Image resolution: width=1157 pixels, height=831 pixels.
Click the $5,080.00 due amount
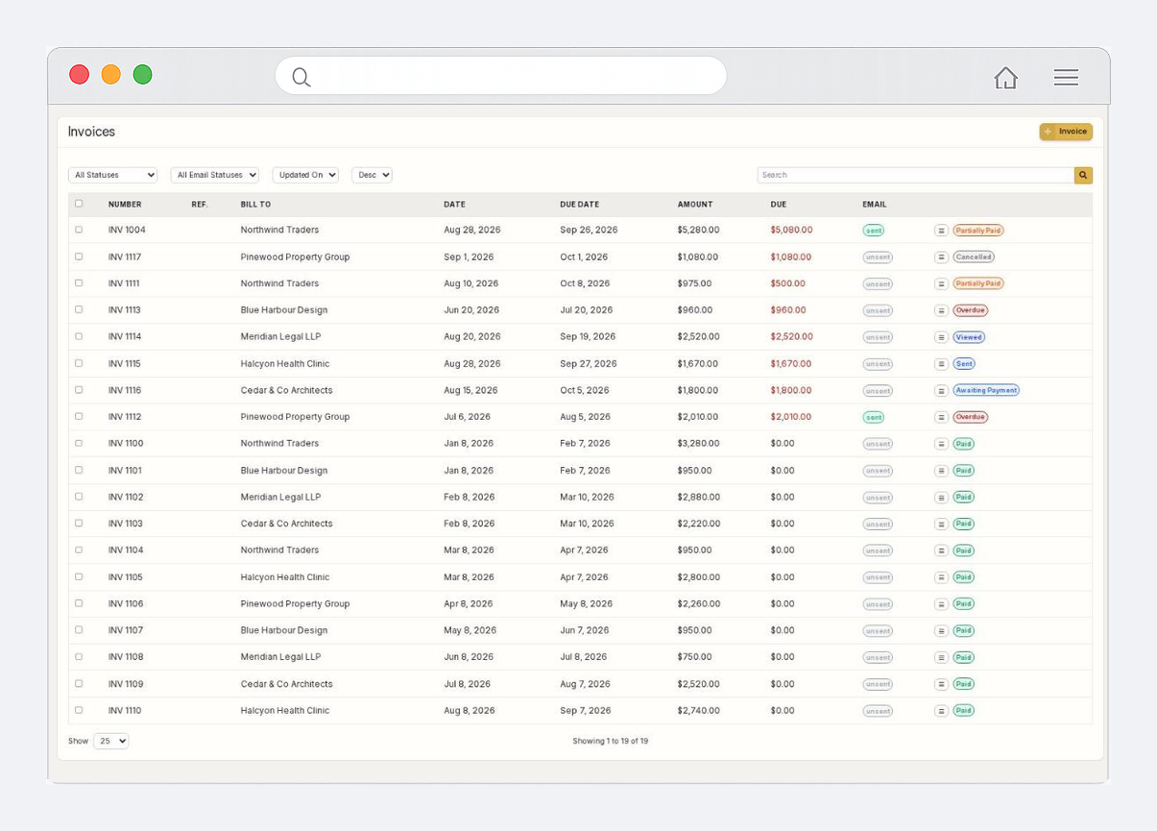pos(791,230)
